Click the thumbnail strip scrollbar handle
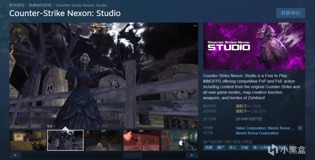Image resolution: width=315 pixels, height=160 pixels. 132,155
